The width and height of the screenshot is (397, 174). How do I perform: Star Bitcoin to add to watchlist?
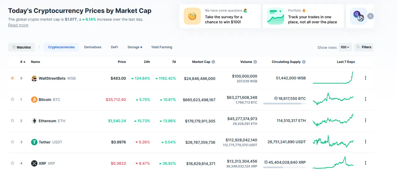pyautogui.click(x=12, y=99)
